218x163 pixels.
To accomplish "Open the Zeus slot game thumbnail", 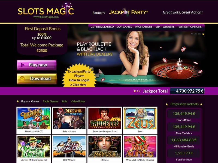I will click(x=140, y=120).
